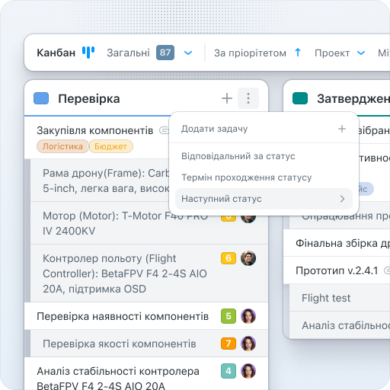The image size is (390, 390).
Task: Toggle the sort direction arrow by priority
Action: pyautogui.click(x=298, y=53)
